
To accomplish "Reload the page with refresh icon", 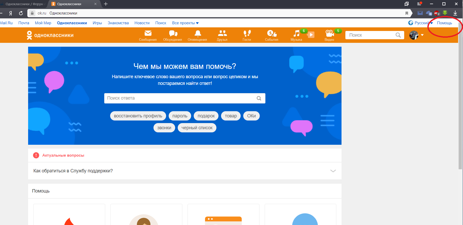I will 21,13.
